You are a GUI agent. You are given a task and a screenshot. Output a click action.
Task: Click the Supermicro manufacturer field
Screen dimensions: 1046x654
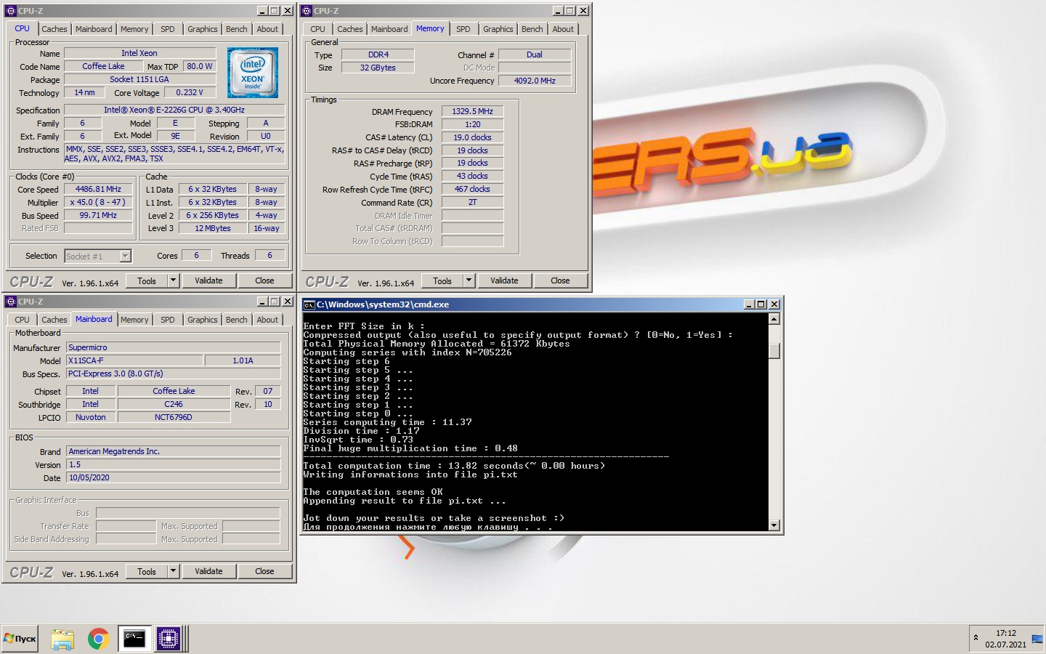click(174, 347)
